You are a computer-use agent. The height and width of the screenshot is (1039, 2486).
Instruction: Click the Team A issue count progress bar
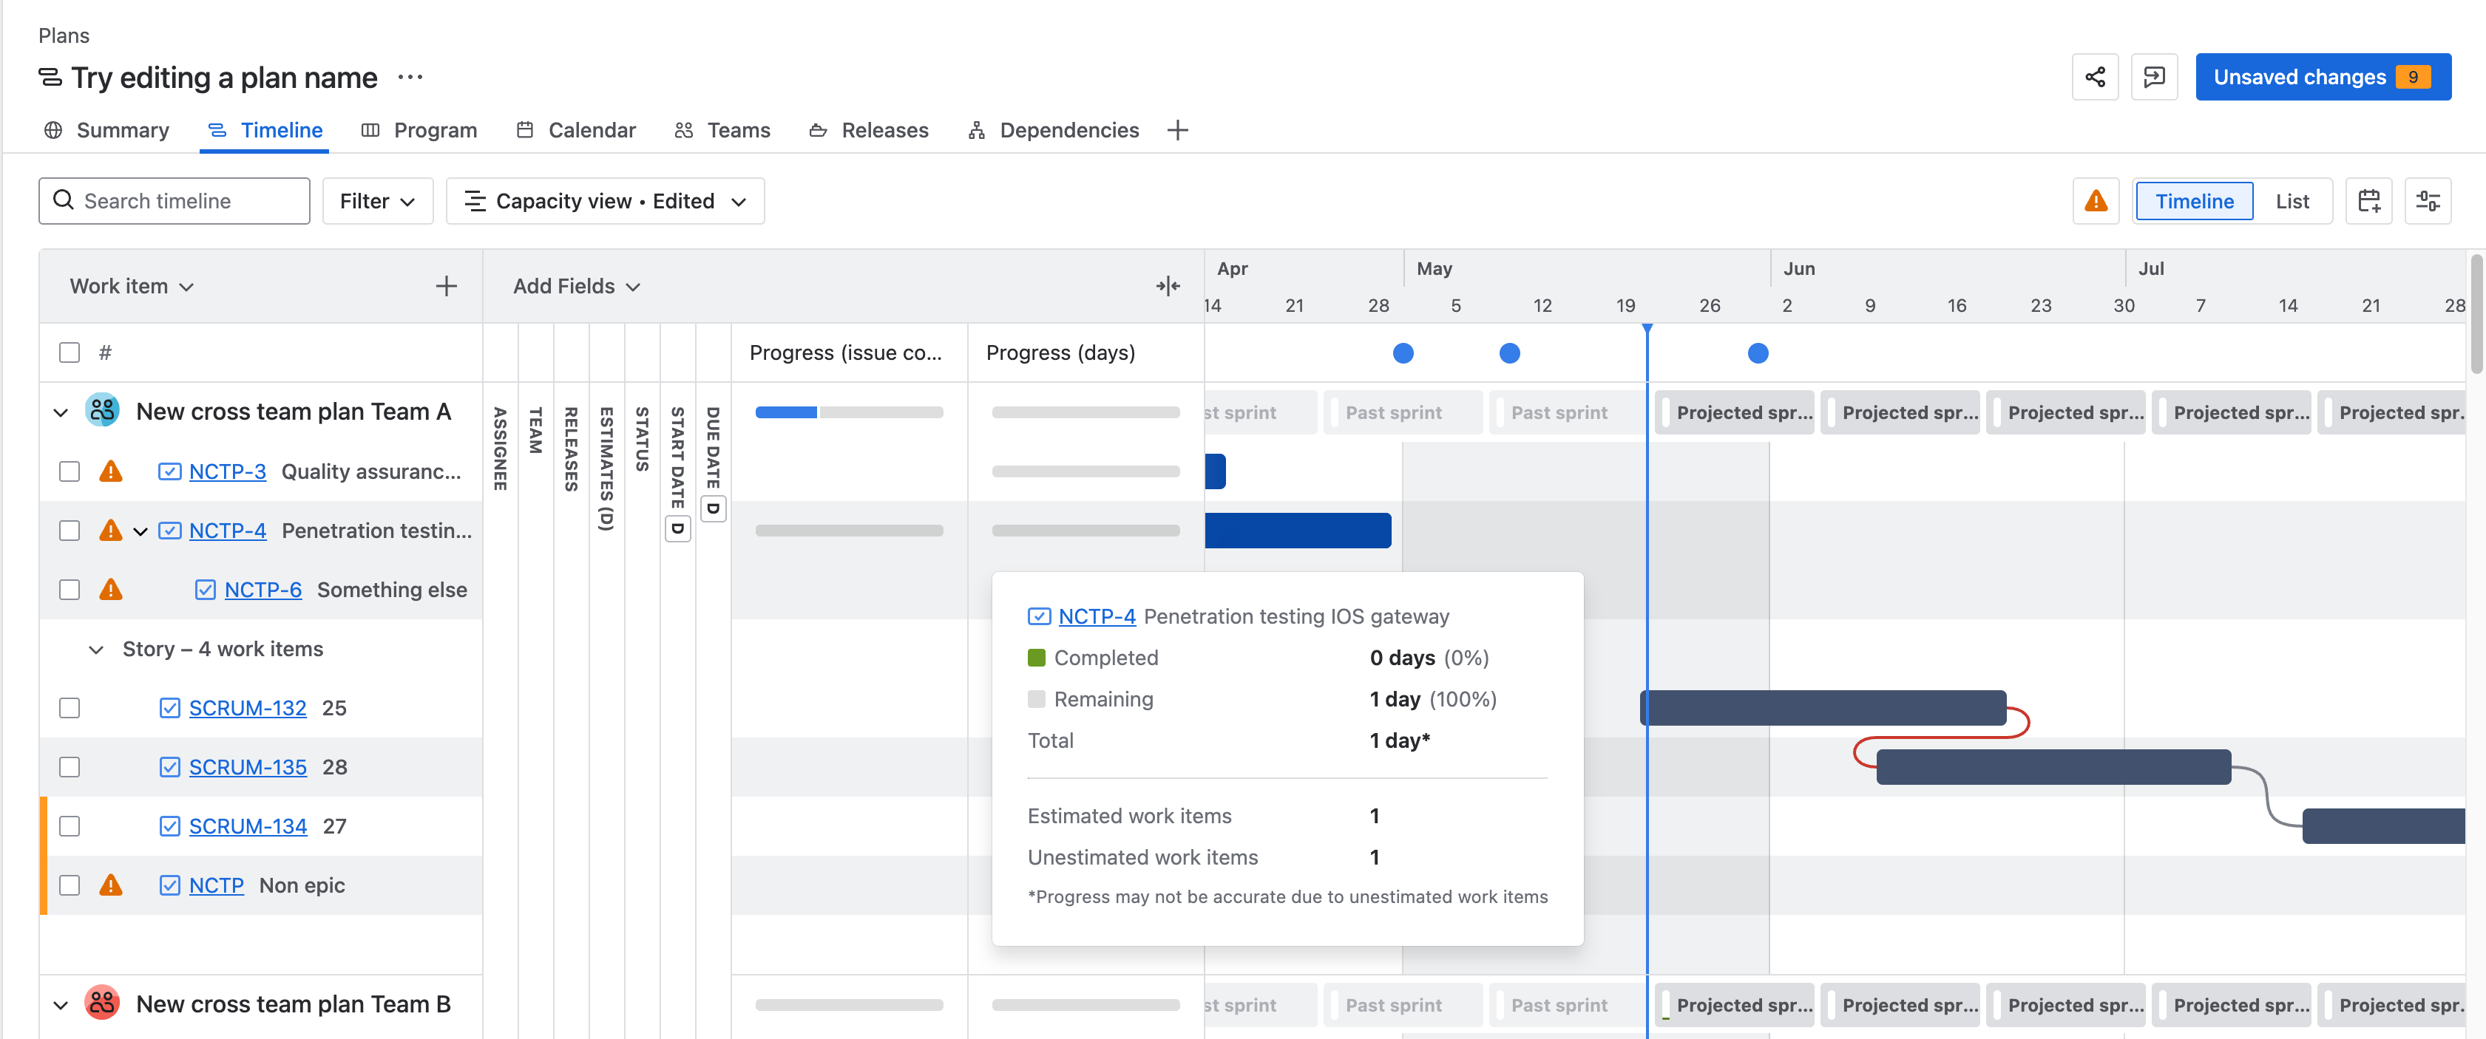(848, 413)
